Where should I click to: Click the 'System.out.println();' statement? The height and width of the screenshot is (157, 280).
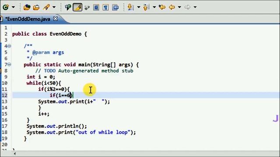tap(57, 126)
